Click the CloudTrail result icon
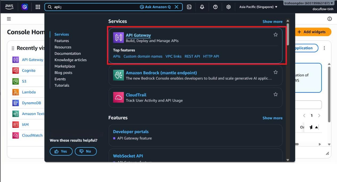 118,97
